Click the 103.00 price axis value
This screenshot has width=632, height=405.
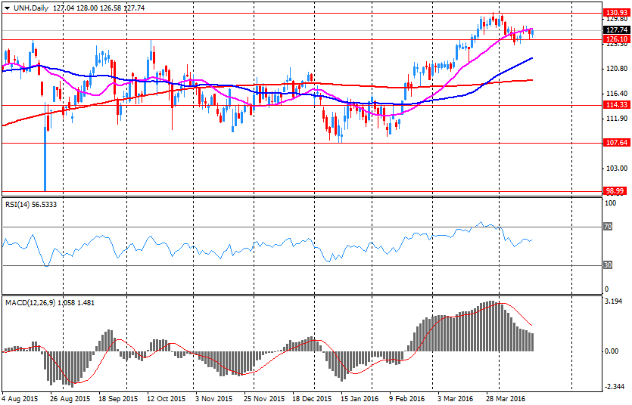point(617,168)
